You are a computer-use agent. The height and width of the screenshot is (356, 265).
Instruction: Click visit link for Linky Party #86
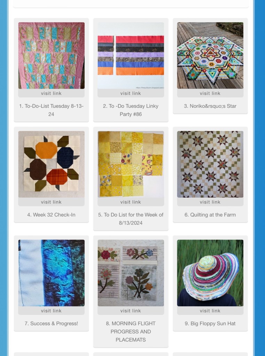click(131, 93)
